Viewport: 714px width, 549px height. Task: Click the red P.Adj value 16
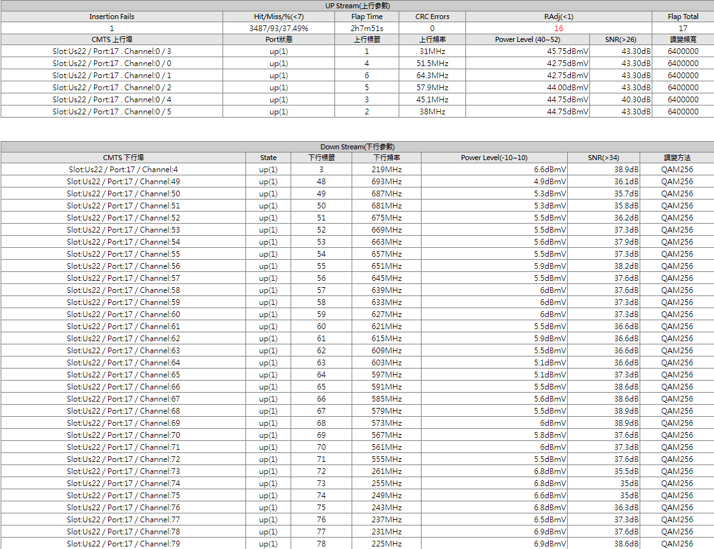pos(558,29)
